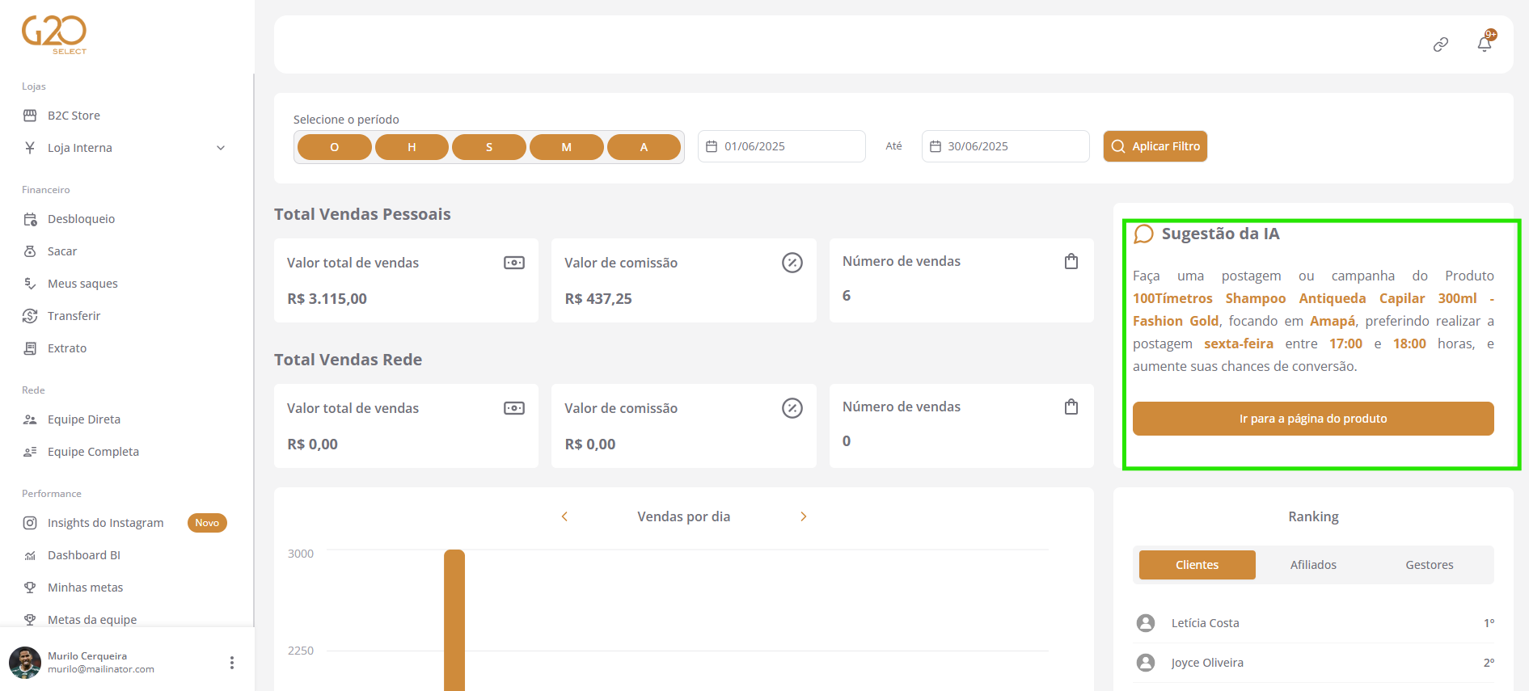Click Murilo Cerqueira's profile photo

tap(25, 663)
